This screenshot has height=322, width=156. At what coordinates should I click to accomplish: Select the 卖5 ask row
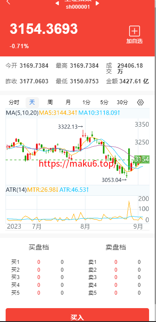116,293
